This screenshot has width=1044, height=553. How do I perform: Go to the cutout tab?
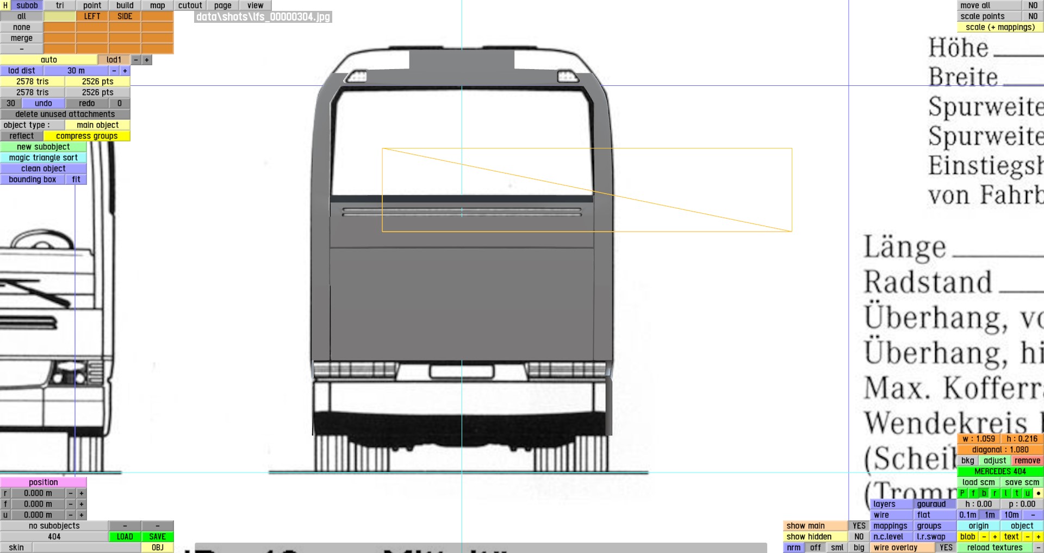pyautogui.click(x=190, y=5)
